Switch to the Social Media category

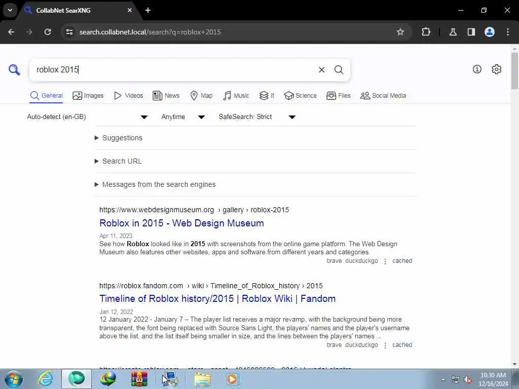point(383,96)
